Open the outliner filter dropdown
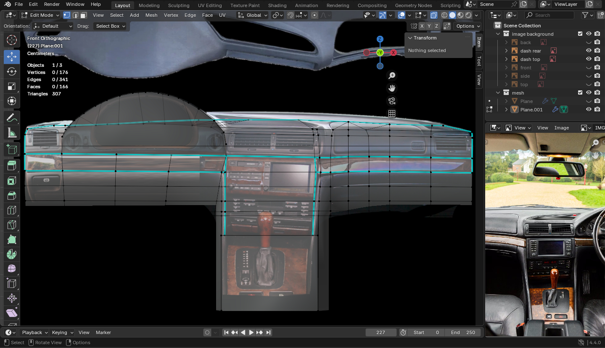This screenshot has width=605, height=348. coord(587,15)
